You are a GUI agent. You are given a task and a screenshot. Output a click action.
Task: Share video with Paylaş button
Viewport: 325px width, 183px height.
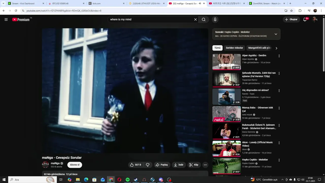tap(162, 165)
